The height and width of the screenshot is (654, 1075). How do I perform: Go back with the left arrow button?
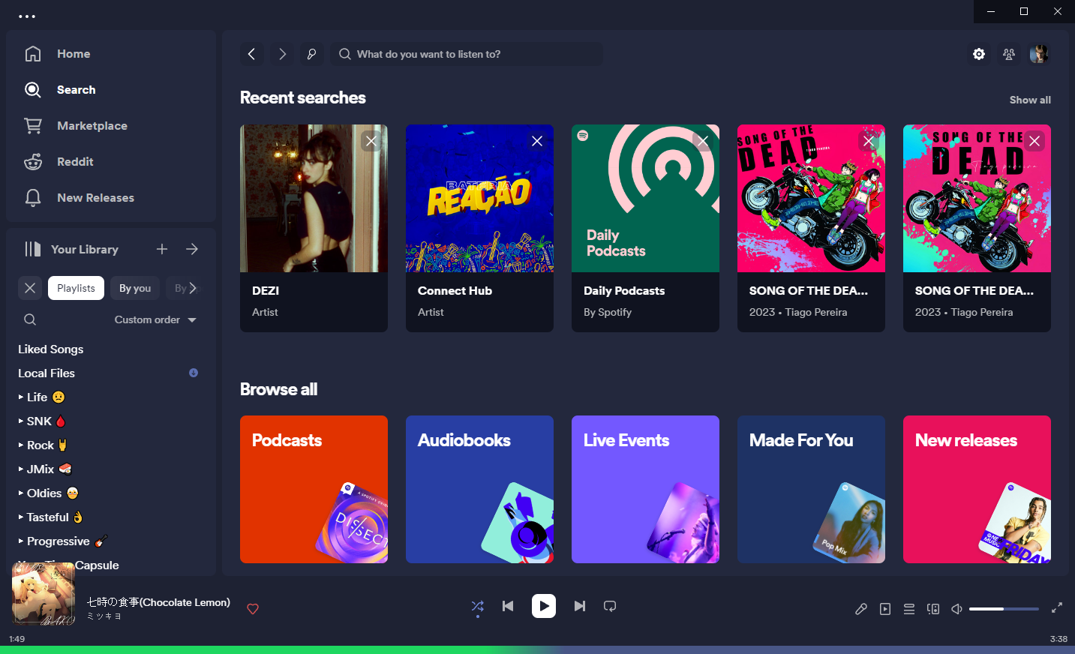pos(252,54)
